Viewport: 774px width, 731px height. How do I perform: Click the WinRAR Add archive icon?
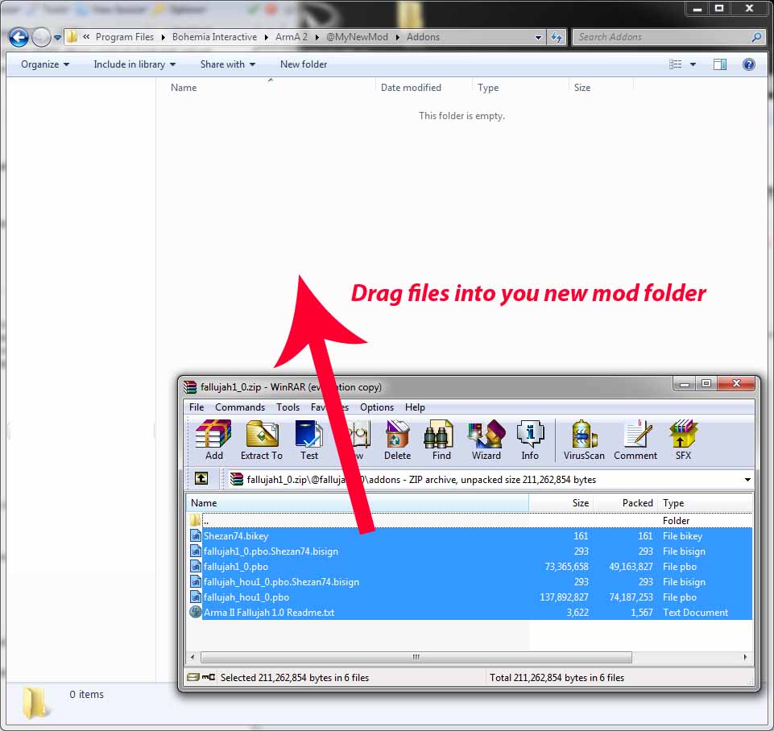point(213,440)
